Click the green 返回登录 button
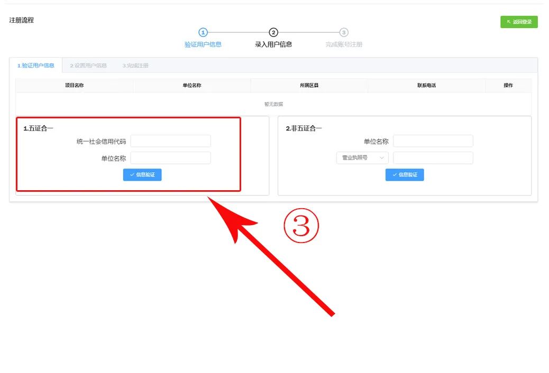549x373 pixels. (519, 22)
